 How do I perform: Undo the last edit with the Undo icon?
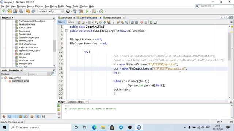pyautogui.click(x=28, y=11)
